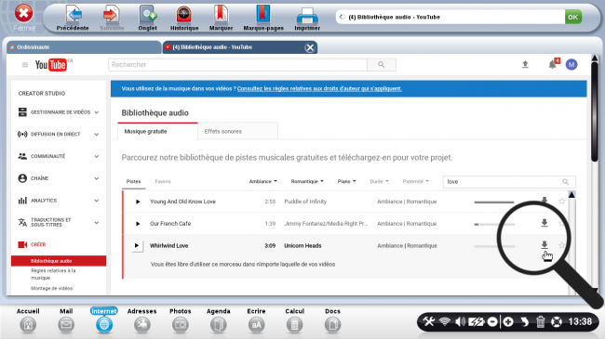
Task: Open the Paternité filter dropdown
Action: pyautogui.click(x=415, y=181)
